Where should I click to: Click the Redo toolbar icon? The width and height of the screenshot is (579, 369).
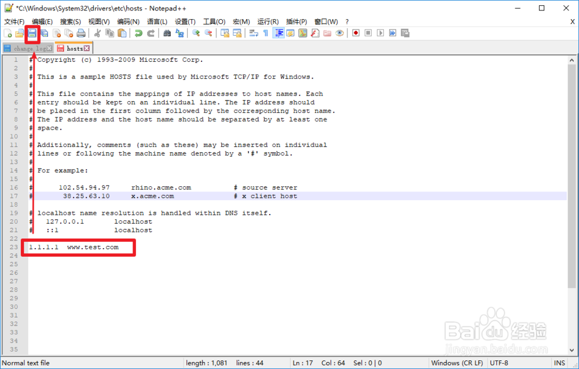[151, 33]
